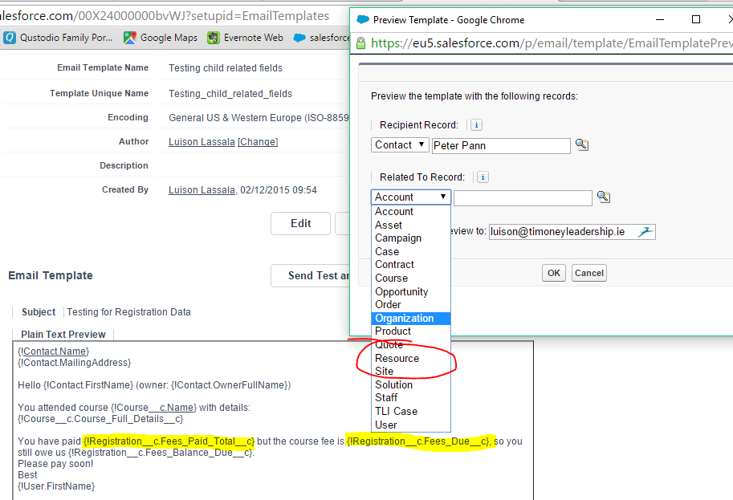Maximize the Preview Template window
The width and height of the screenshot is (733, 500).
click(695, 19)
